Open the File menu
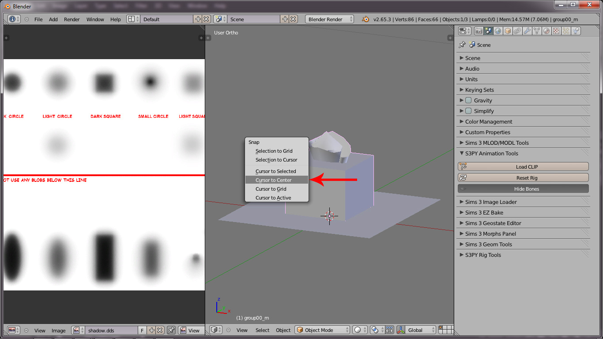 point(38,19)
